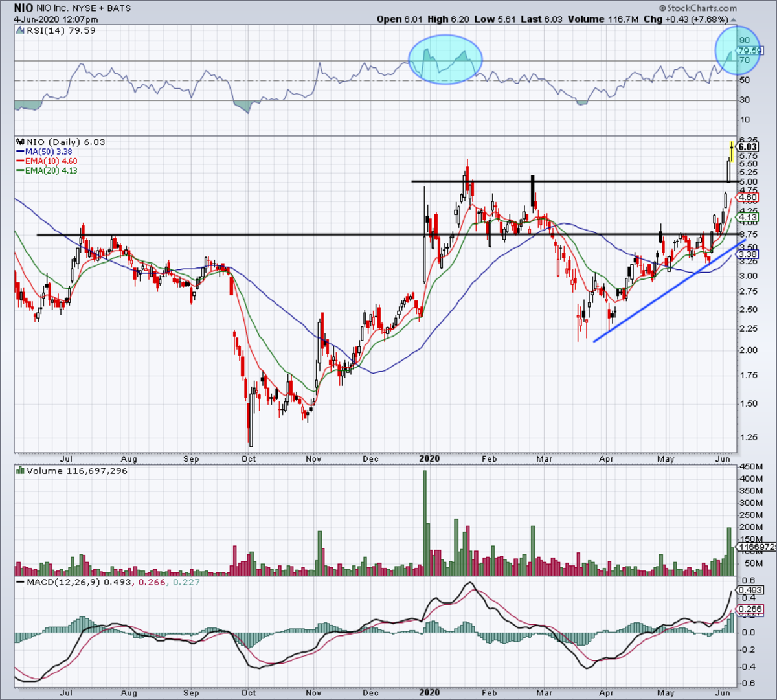Click 'Nov' on the price panel date axis
Image resolution: width=777 pixels, height=700 pixels.
(x=313, y=459)
